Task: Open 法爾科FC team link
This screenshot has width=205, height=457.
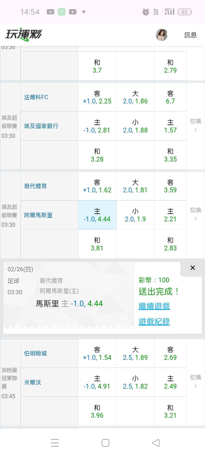Action: 36,97
